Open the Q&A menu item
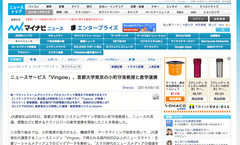Screen dimensions: 240x145 180,12
